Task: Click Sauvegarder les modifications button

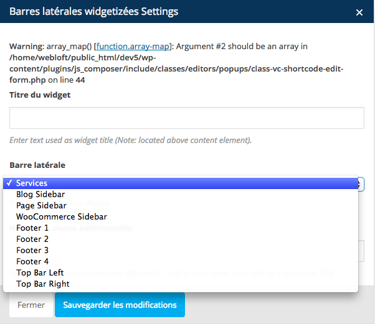Action: coord(120,305)
